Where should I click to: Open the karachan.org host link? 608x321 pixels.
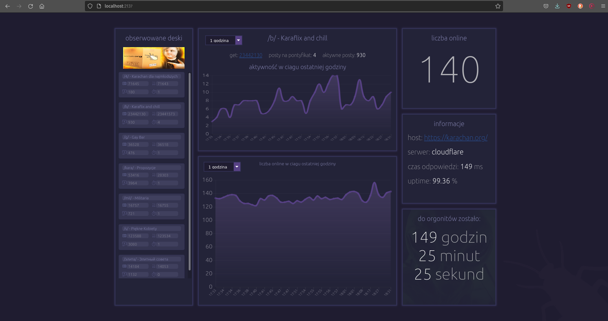[456, 138]
